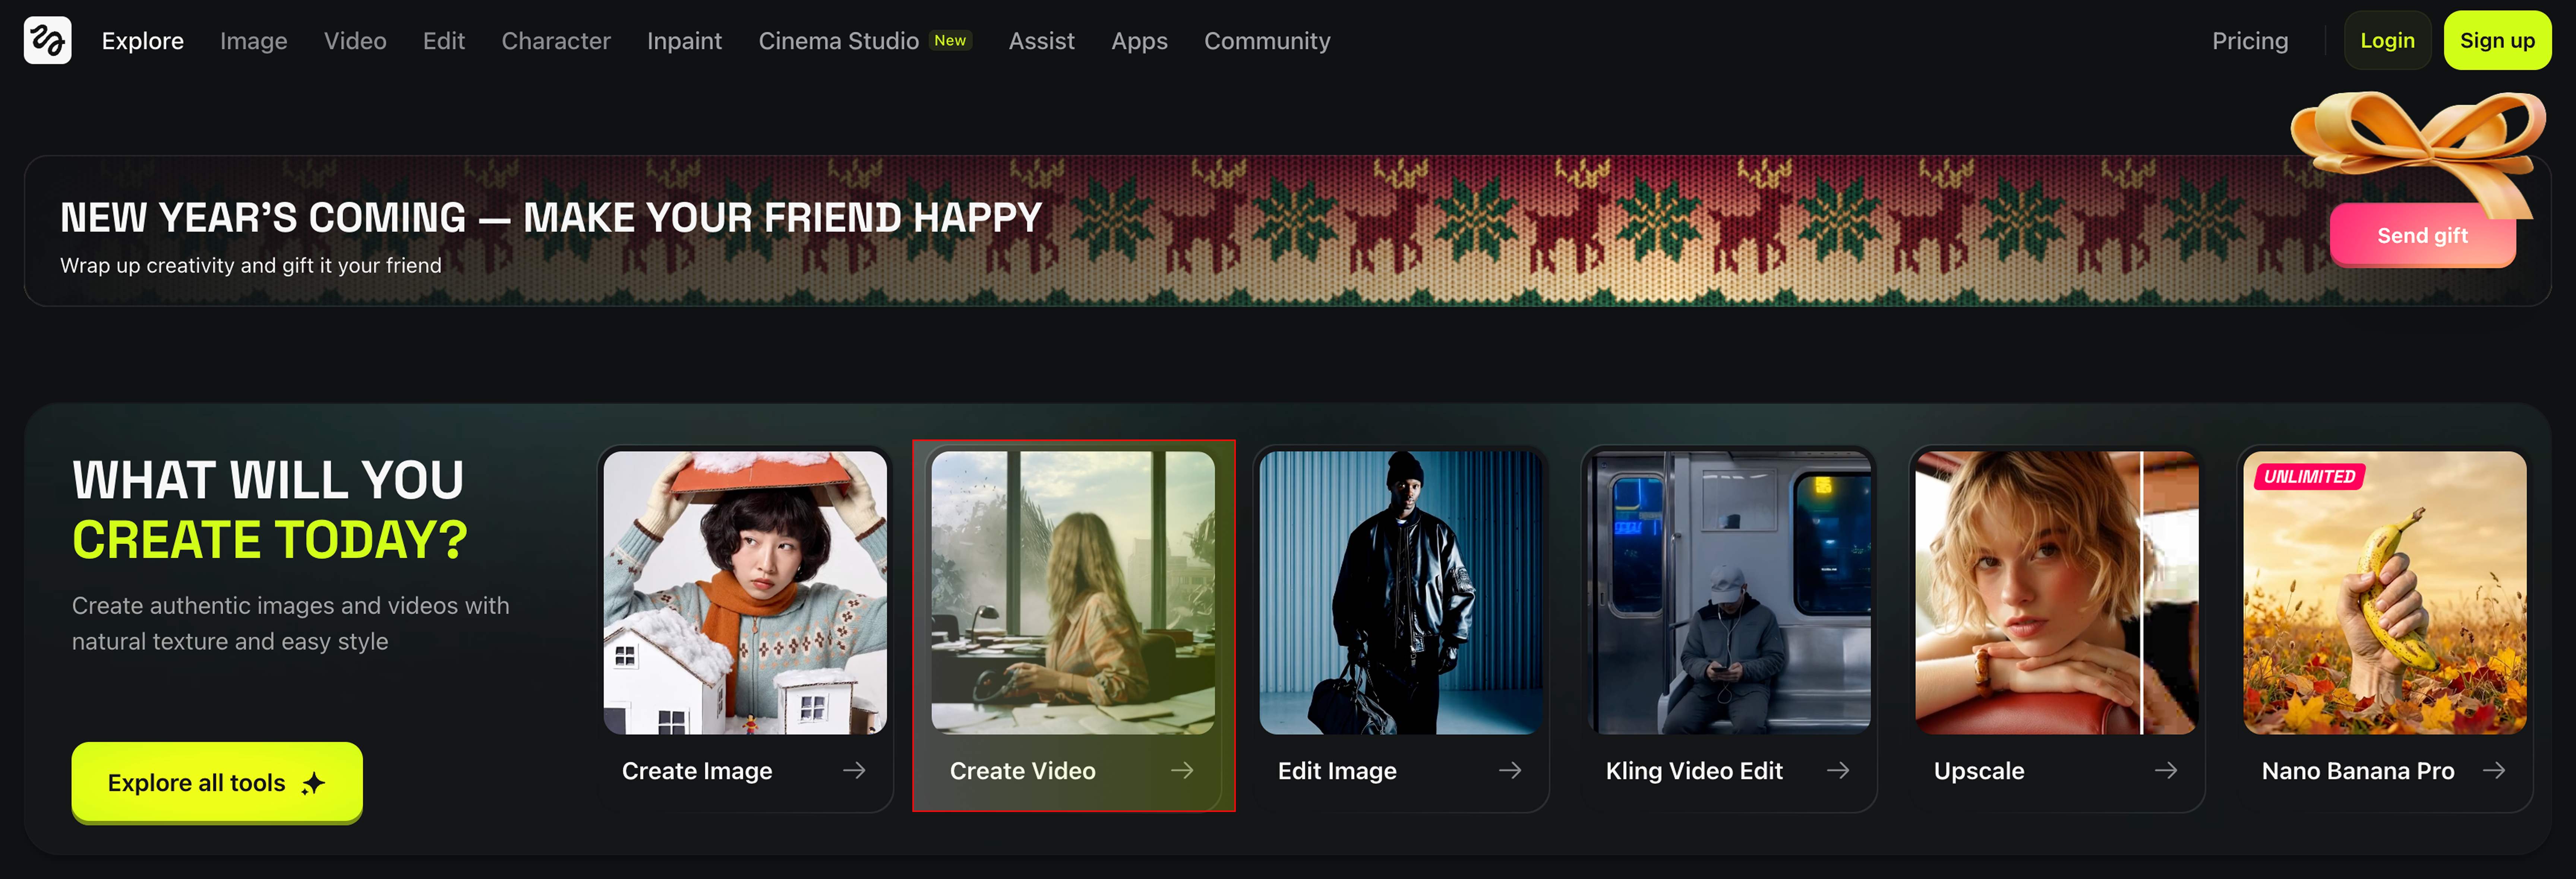Click the Sign up button
The height and width of the screenshot is (879, 2576).
tap(2497, 40)
